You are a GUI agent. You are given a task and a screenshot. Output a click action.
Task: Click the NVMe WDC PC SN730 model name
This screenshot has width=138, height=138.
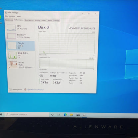[x=82, y=29]
